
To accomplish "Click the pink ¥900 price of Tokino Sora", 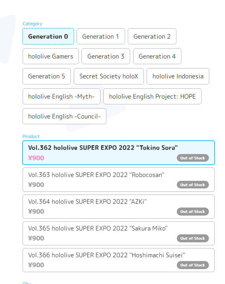I will (x=36, y=158).
